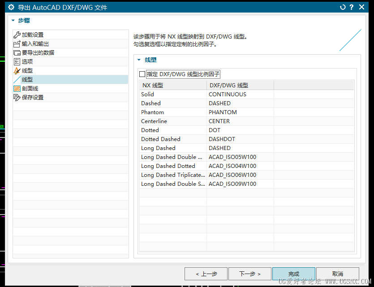Click the icon beside 要导出的数据
Image resolution: width=374 pixels, height=287 pixels.
click(17, 53)
